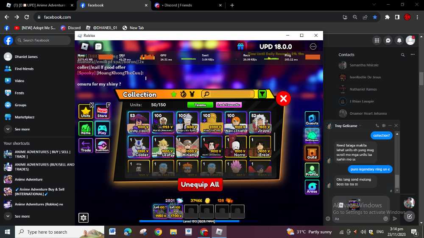Open the Items inventory icon
Viewport: 424px width, 238px height.
[86, 128]
